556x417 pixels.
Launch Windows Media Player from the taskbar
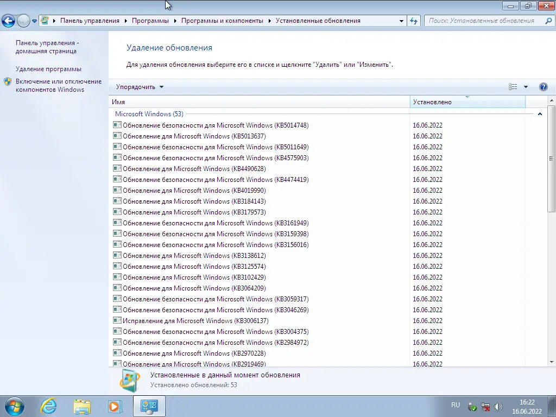115,406
